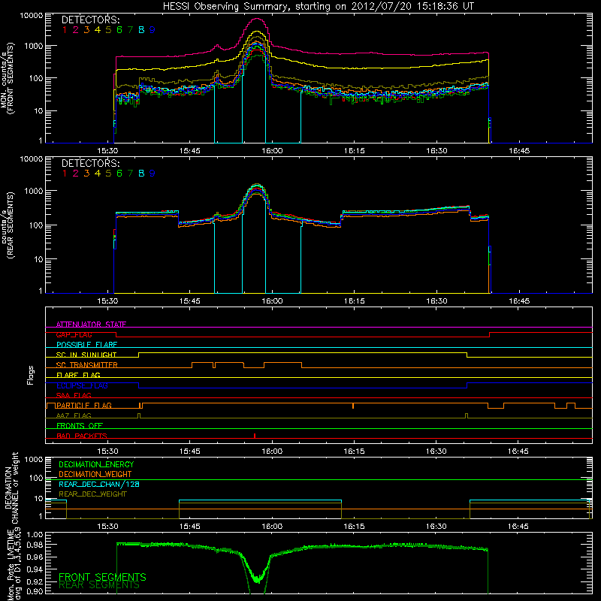The image size is (601, 601).
Task: Click the HESSI Observing Summary plot title
Action: [x=319, y=7]
